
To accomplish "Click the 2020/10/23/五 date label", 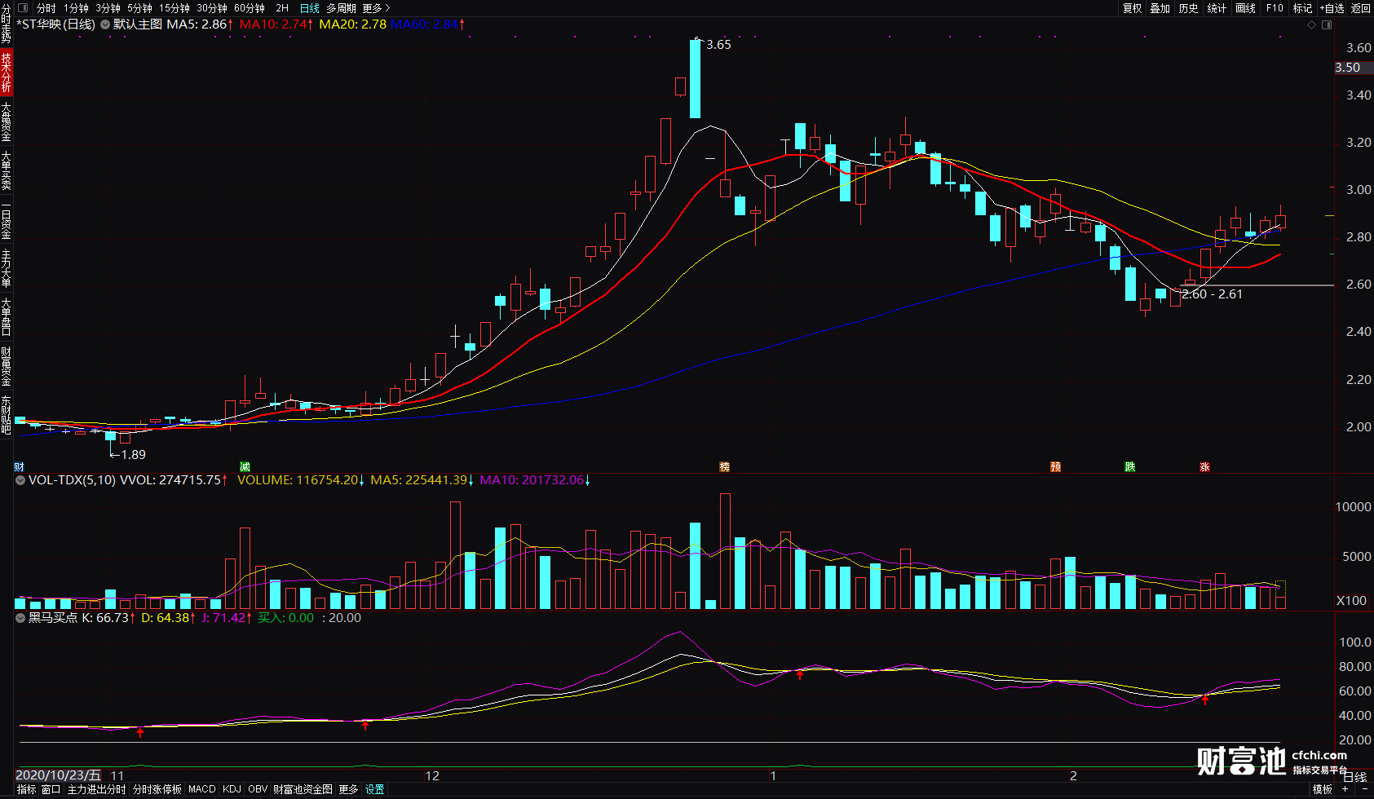I will click(x=58, y=775).
